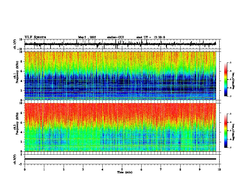This screenshot has height=190, width=247.
Task: Click the ch.1 colorbar log(PSD) unit label
Action: pyautogui.click(x=233, y=81)
